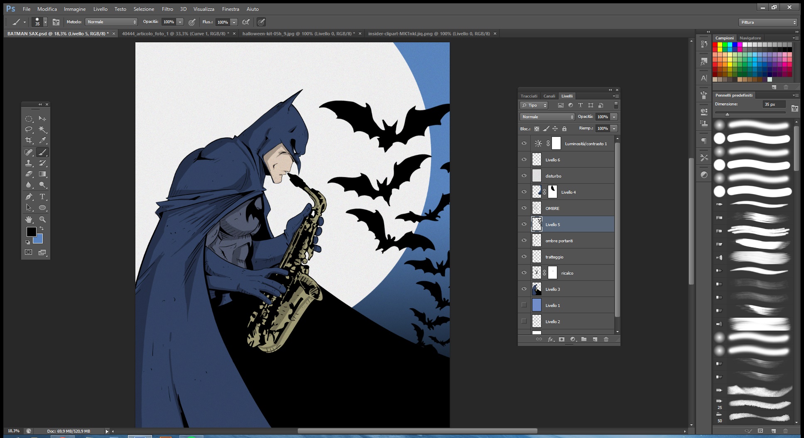Select the Clone Stamp tool
804x438 pixels.
pos(29,163)
